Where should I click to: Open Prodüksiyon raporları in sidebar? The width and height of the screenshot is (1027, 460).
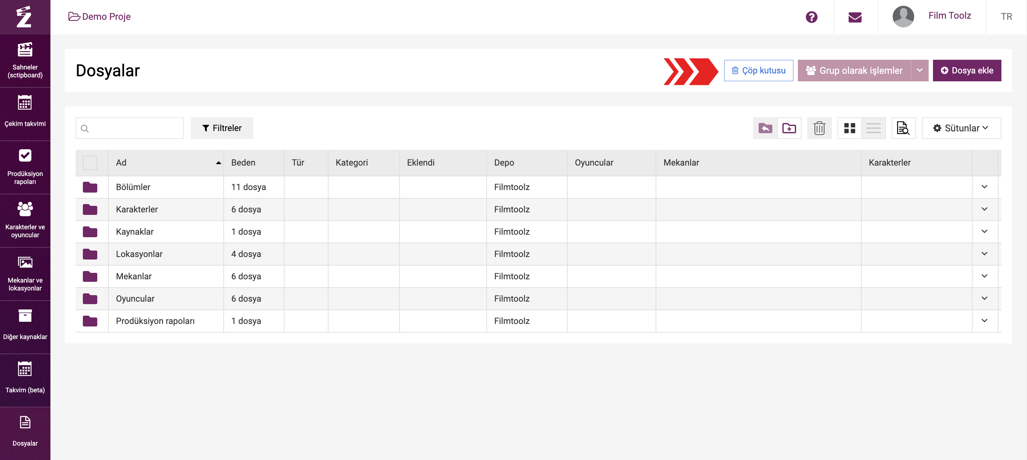pyautogui.click(x=25, y=167)
